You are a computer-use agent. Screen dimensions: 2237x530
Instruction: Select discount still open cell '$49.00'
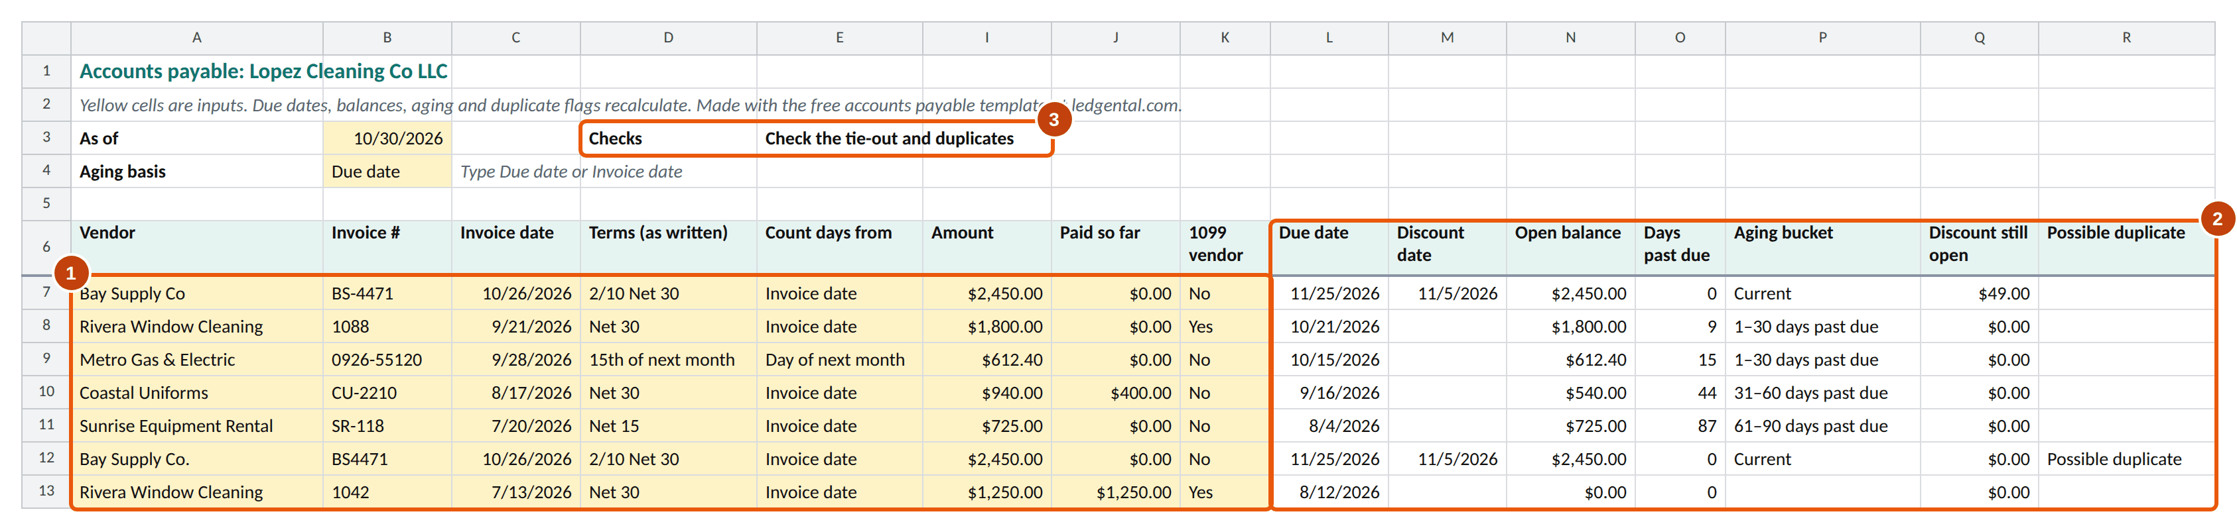point(1979,293)
